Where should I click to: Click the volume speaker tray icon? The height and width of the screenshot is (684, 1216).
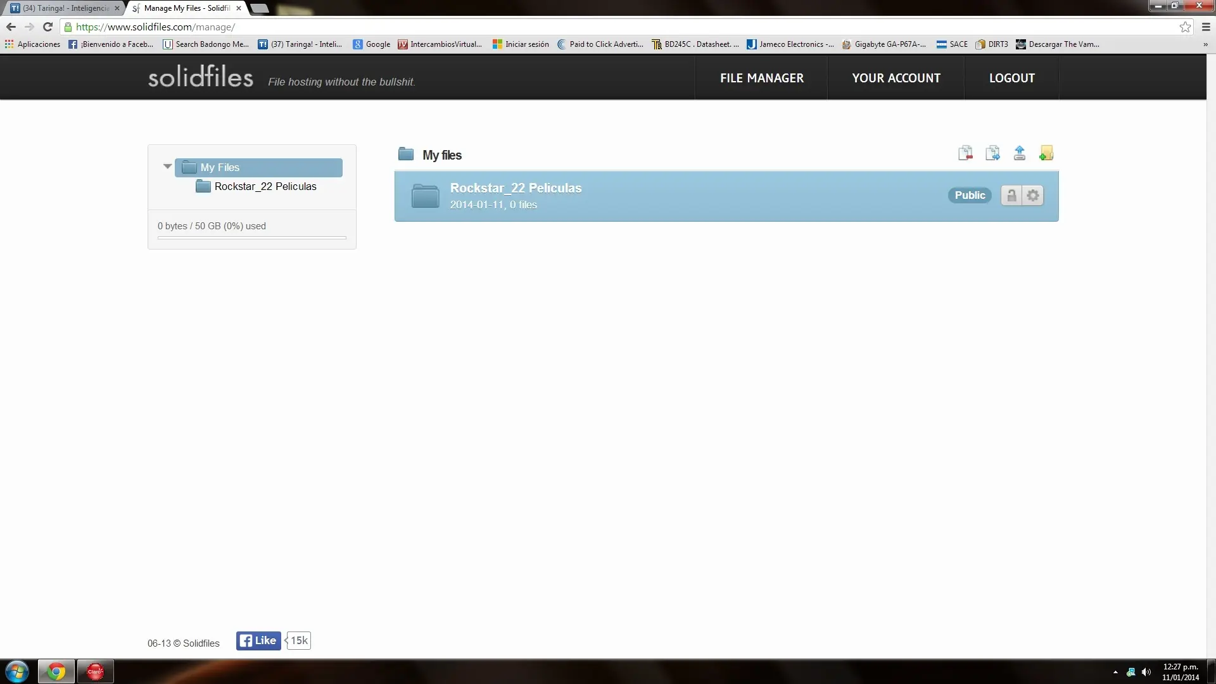coord(1146,672)
